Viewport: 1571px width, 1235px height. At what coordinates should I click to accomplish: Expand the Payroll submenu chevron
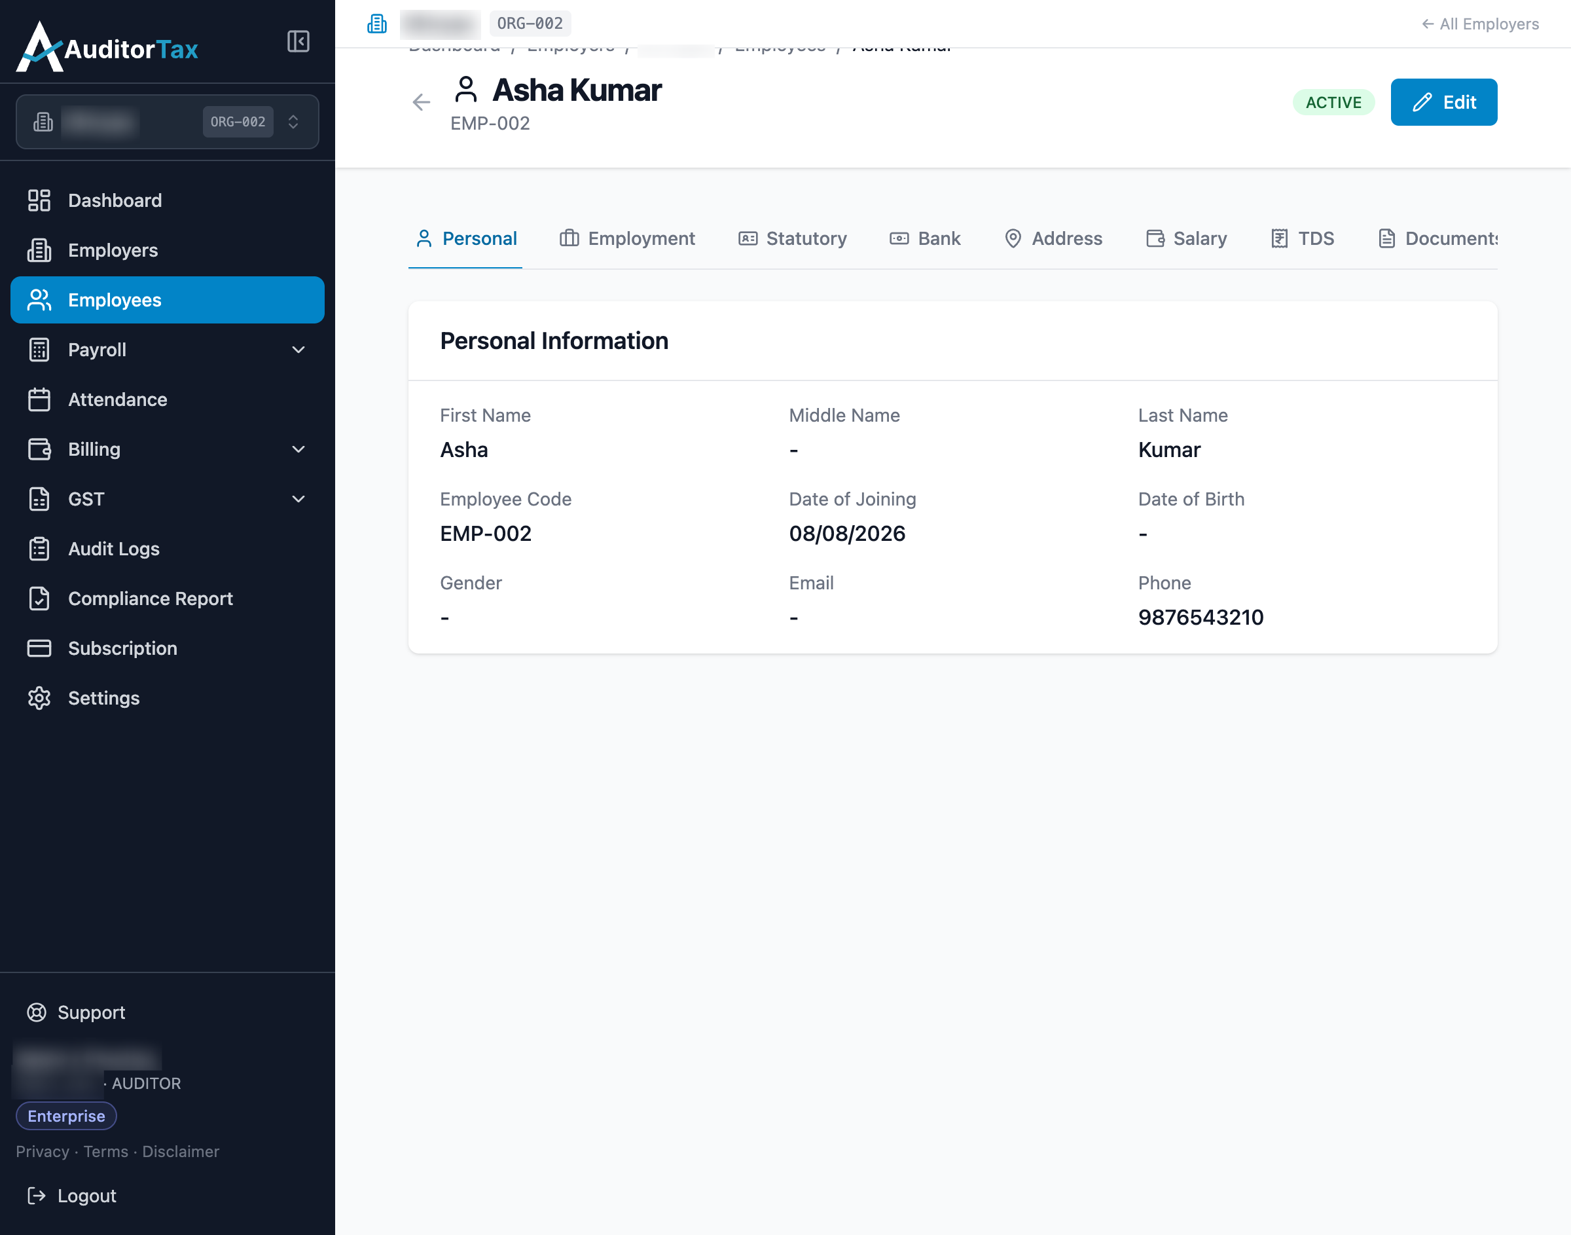pos(298,350)
